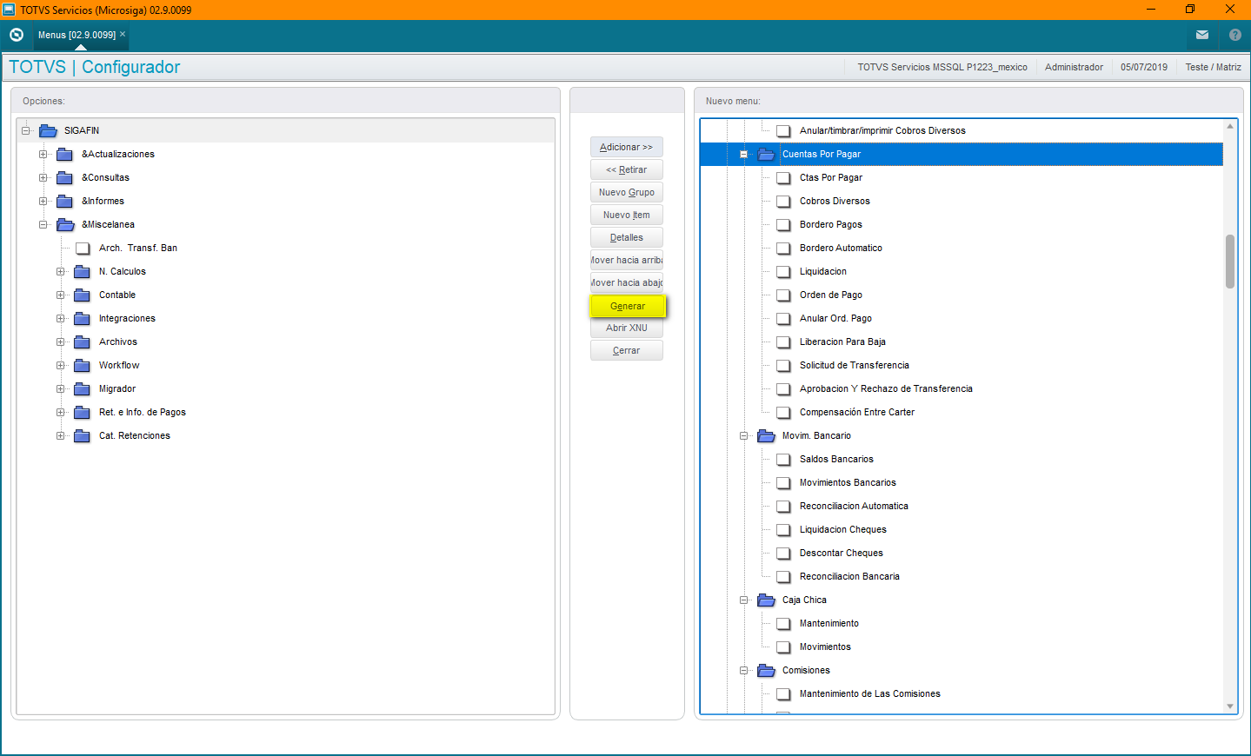This screenshot has width=1251, height=756.
Task: Collapse the Cuentas Por Pagar node
Action: [x=743, y=154]
